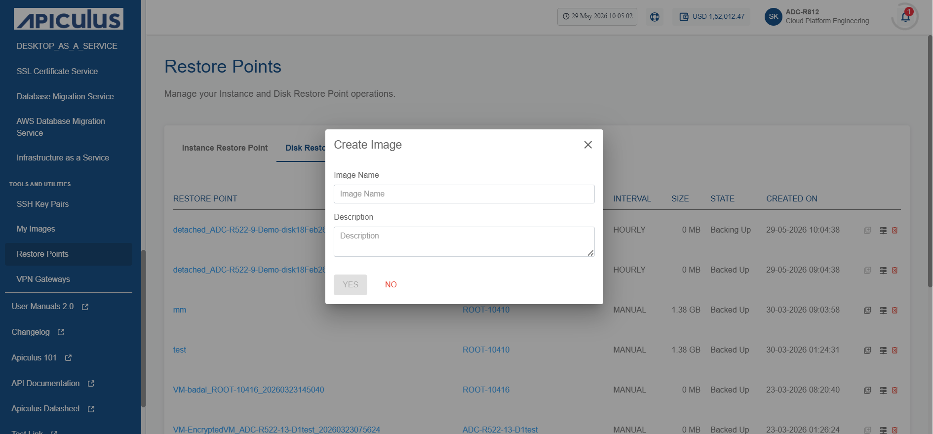Delete restore point created 29-05-2026 10:04:38
Viewport: 933px width, 434px height.
(895, 231)
